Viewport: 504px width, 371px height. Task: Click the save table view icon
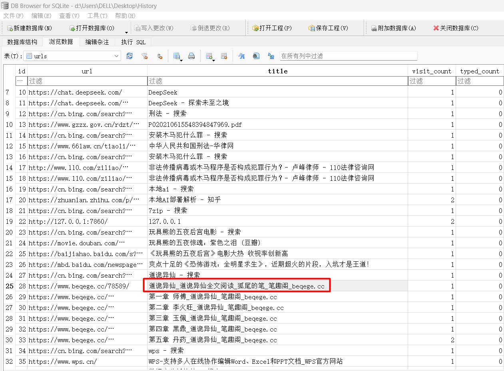(x=176, y=56)
